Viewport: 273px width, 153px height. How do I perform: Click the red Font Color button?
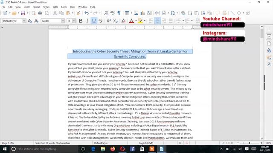pos(131,21)
